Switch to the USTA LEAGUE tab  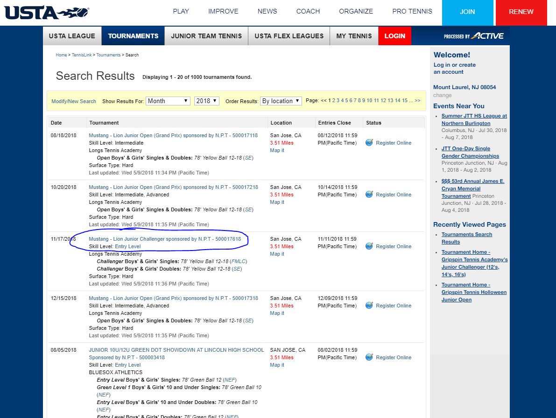tap(72, 36)
